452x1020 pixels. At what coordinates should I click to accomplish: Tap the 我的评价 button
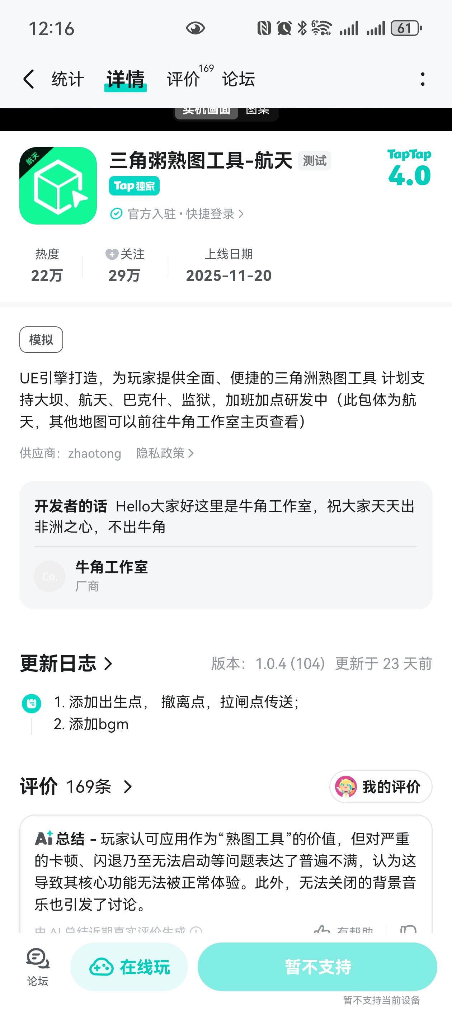pos(381,787)
